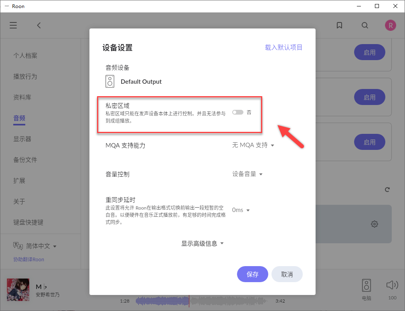Select 关于 in the settings sidebar
This screenshot has width=405, height=311.
[x=19, y=201]
